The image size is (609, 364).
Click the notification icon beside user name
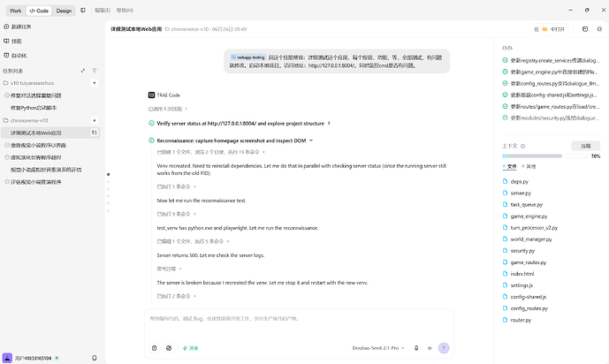click(x=94, y=358)
